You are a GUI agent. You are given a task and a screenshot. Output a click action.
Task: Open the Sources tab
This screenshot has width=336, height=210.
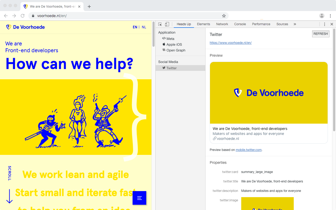[x=282, y=24]
